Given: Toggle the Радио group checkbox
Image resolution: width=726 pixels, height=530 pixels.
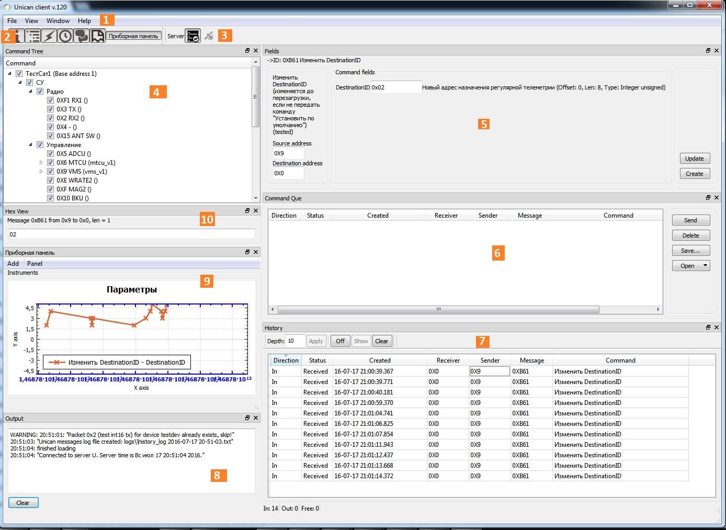Looking at the screenshot, I should pyautogui.click(x=40, y=91).
